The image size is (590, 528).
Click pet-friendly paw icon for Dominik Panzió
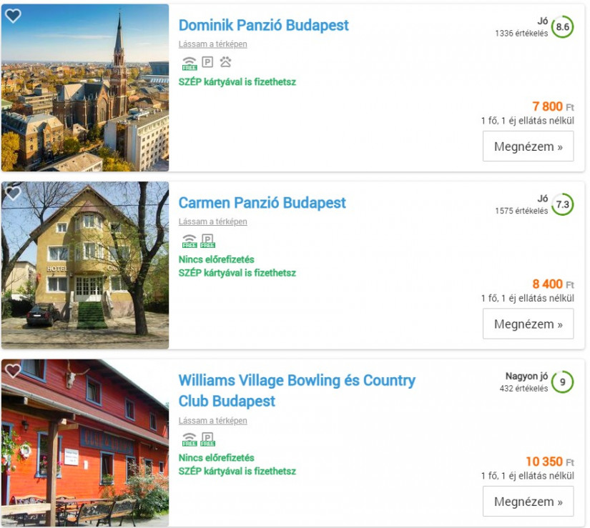225,61
